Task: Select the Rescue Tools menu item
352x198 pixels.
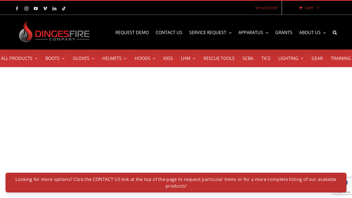Action: [219, 59]
